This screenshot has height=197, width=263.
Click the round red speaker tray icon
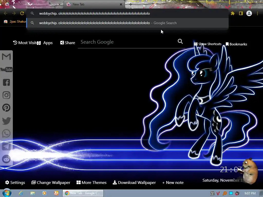[x=237, y=193]
